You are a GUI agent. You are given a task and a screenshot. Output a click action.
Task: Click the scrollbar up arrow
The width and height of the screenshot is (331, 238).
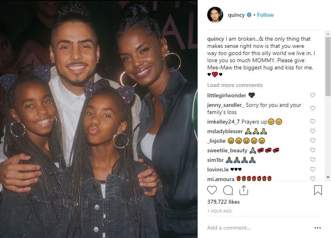pos(328,34)
